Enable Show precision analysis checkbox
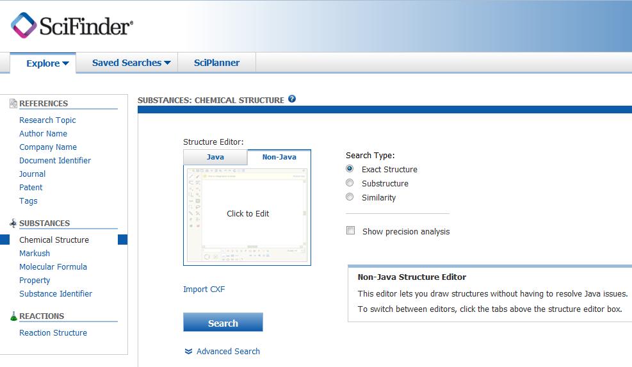 (351, 231)
